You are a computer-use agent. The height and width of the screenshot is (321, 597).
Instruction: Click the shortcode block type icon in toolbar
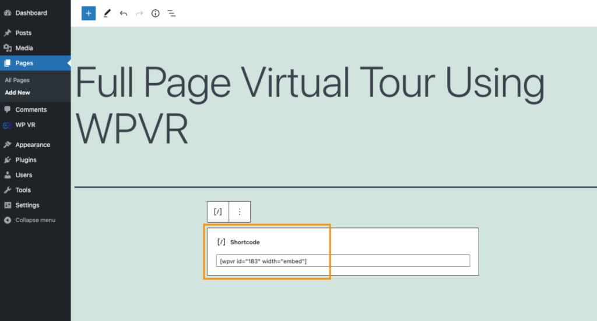(218, 212)
